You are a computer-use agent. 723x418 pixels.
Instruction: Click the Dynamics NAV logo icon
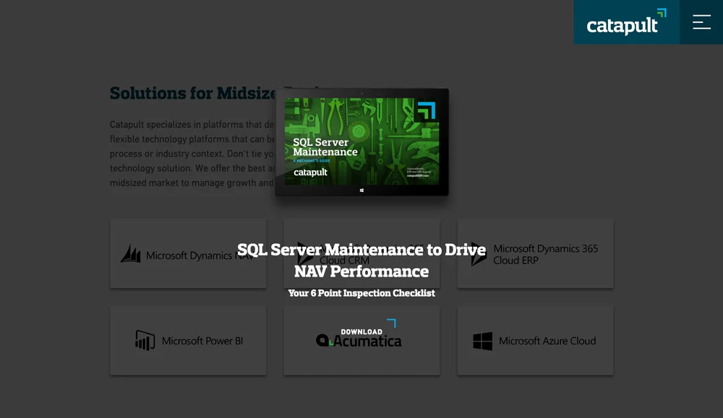coord(131,253)
